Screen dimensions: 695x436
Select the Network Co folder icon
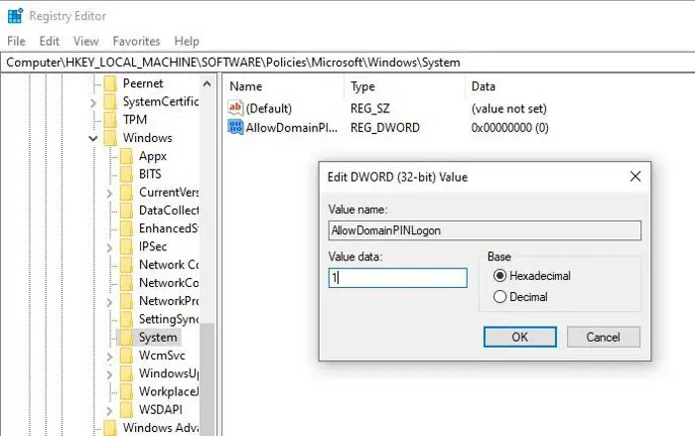point(126,265)
